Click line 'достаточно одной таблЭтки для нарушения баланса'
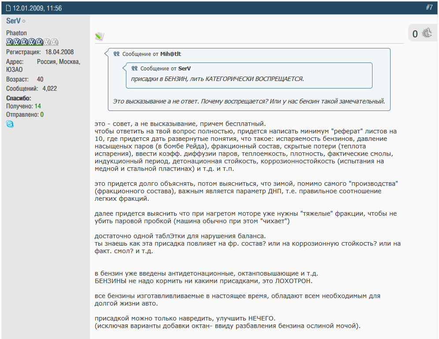 180,236
